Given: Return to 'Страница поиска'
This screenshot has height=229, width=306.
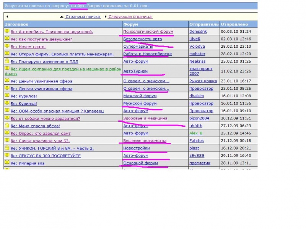Looking at the screenshot, I should pyautogui.click(x=83, y=17).
